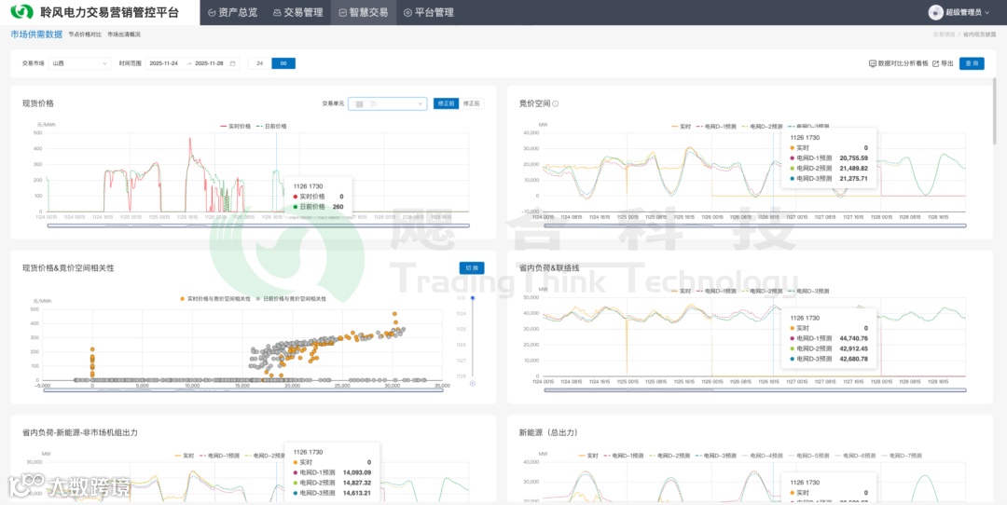
Task: Open the 资产总览 menu
Action: [x=232, y=12]
